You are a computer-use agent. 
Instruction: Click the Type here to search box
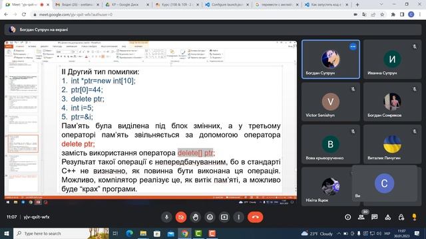[61, 233]
